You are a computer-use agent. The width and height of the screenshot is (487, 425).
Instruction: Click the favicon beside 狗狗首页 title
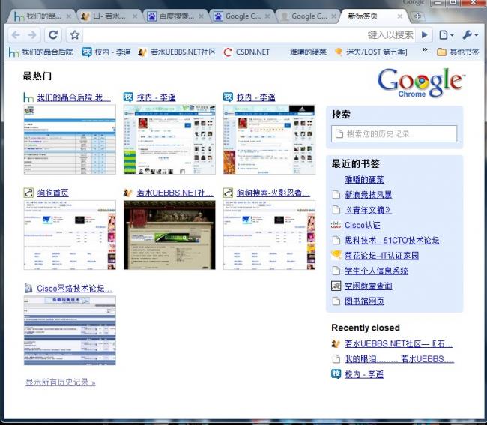(28, 193)
